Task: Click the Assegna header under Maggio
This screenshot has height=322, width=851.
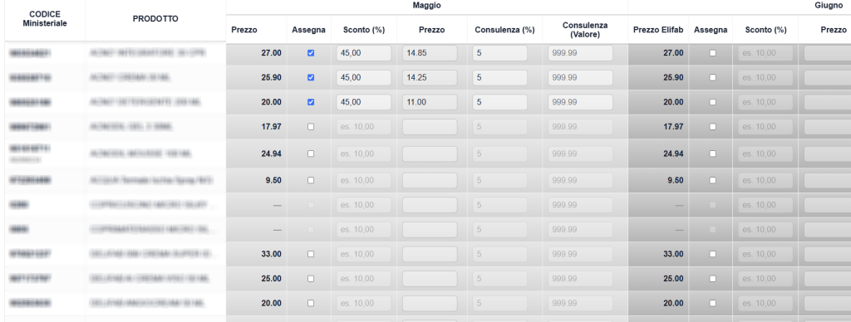Action: tap(308, 31)
